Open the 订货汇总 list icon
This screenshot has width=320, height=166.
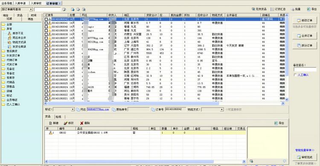pos(272,9)
